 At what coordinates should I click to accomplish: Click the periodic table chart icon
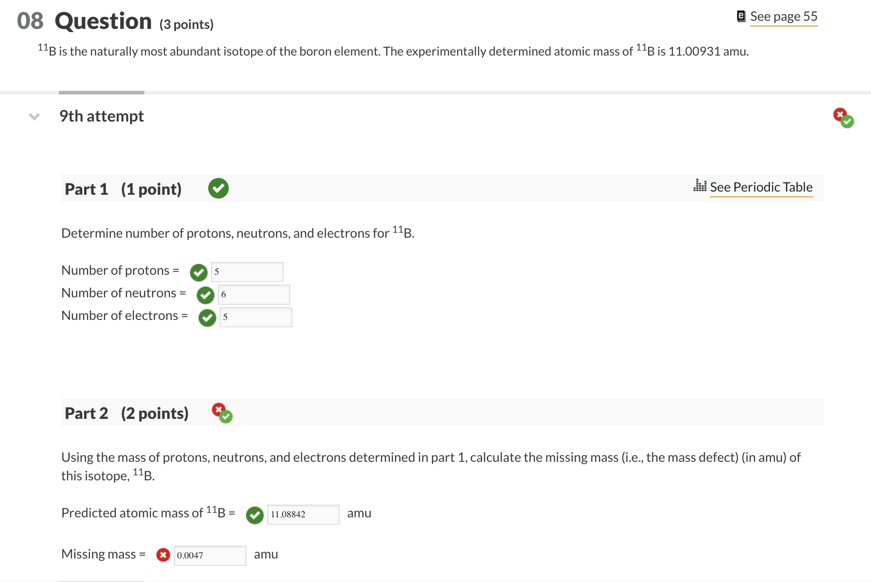point(700,186)
